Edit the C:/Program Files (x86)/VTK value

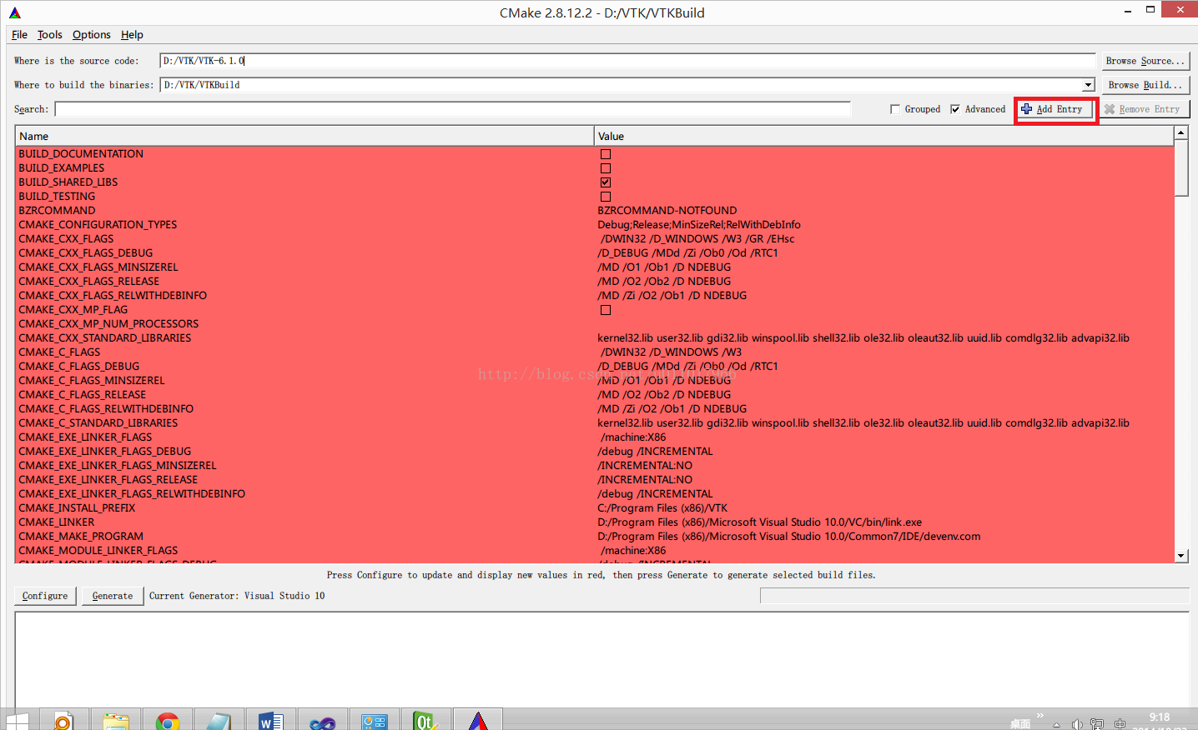pyautogui.click(x=662, y=508)
